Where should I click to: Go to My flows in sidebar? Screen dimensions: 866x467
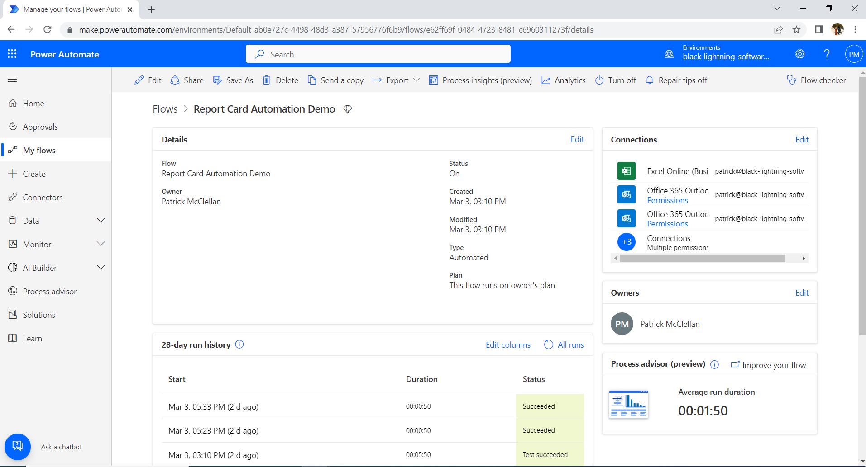point(39,151)
